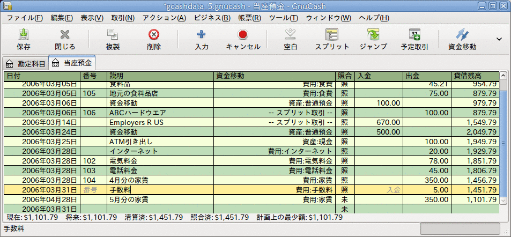Open the ウィンドウ(W) menu
Image resolution: width=511 pixels, height=237 pixels.
click(329, 18)
